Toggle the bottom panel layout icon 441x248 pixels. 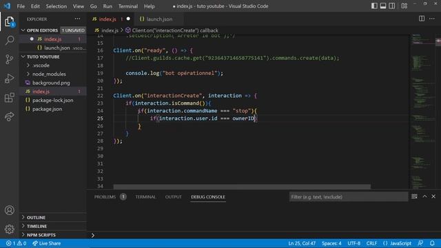pos(383,6)
